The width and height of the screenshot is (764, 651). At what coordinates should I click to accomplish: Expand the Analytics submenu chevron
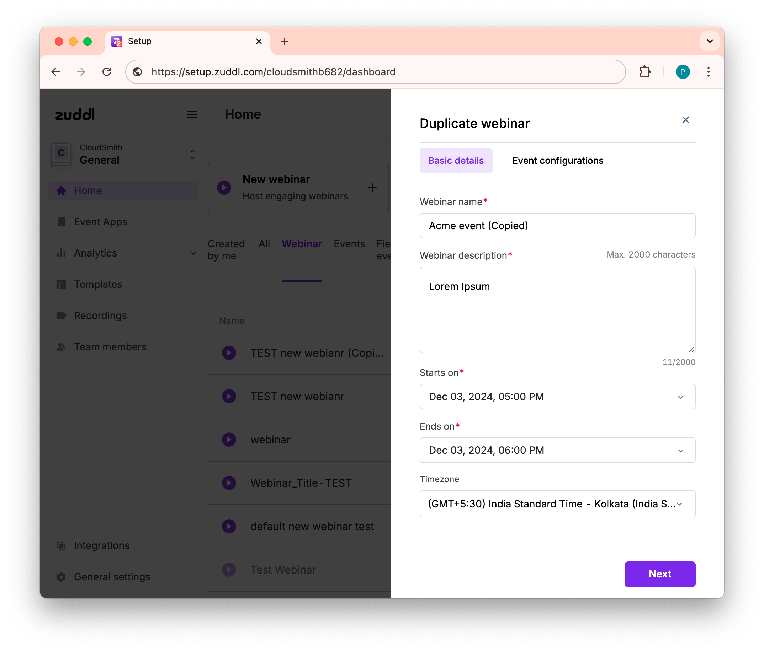(193, 253)
